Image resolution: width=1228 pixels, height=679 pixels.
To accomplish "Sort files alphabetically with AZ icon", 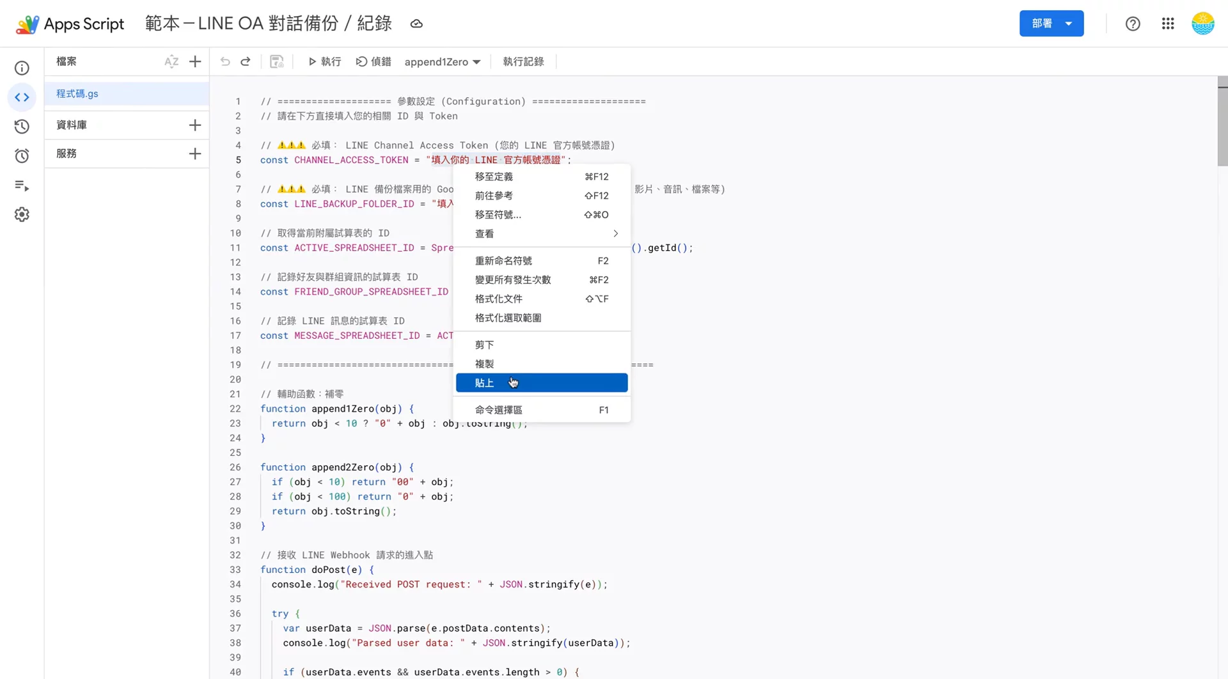I will coord(171,61).
